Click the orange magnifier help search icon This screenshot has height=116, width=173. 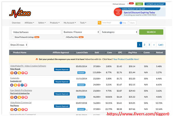point(99,23)
